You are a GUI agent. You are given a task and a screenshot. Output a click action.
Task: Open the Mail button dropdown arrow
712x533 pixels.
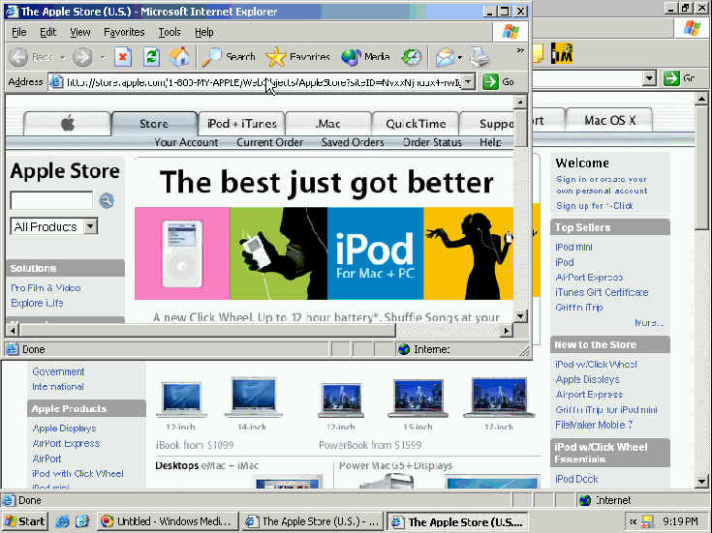pos(460,58)
